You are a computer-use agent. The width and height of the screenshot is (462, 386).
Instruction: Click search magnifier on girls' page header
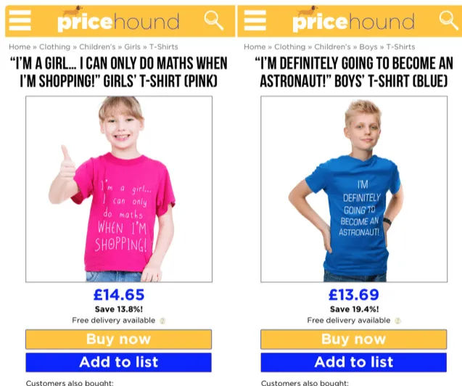tap(214, 20)
